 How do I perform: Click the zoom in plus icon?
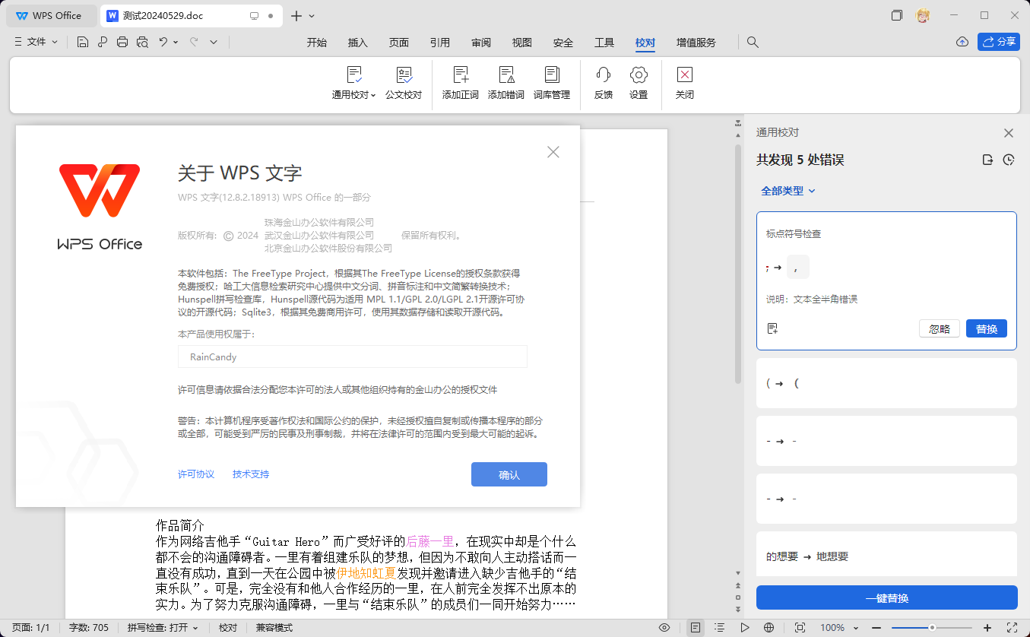point(987,628)
